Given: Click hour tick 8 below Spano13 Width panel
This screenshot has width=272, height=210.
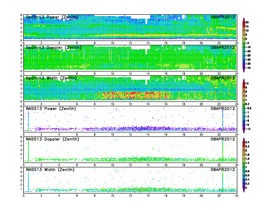Looking at the screenshot, I should (95, 104).
